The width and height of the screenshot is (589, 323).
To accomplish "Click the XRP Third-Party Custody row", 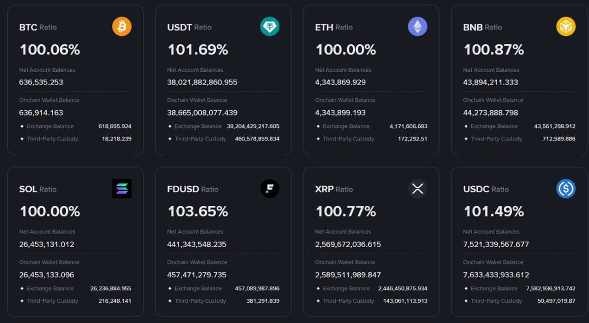I will click(x=371, y=301).
